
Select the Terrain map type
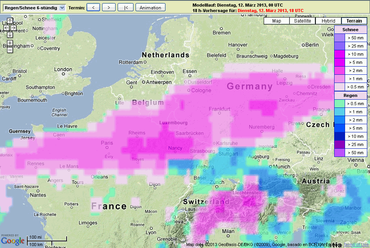pos(354,21)
